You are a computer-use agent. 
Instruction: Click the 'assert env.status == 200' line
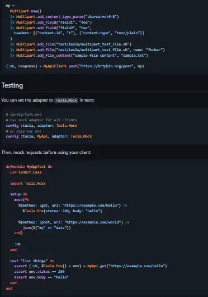click(39, 272)
